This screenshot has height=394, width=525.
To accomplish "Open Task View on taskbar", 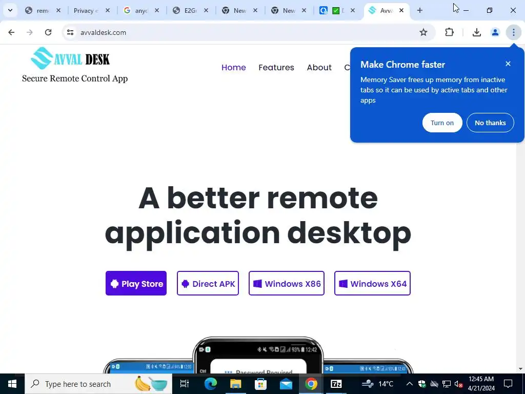I will tap(185, 384).
